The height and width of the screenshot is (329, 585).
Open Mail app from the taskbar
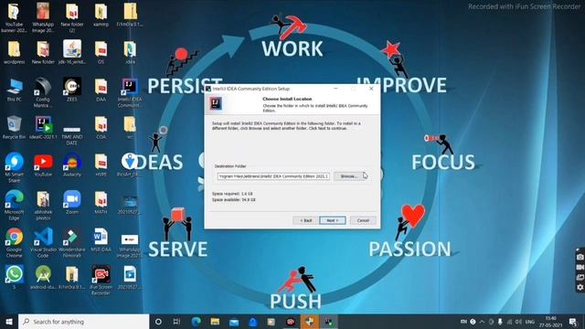click(234, 322)
